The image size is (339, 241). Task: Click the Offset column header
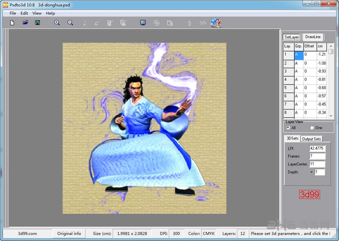point(310,46)
